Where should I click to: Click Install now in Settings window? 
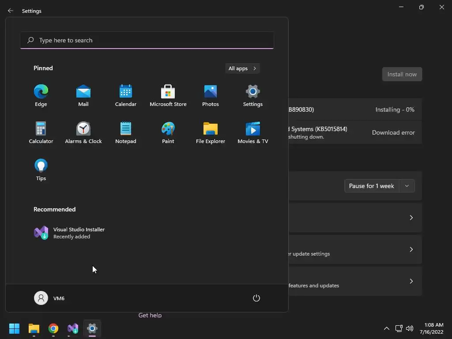click(x=402, y=74)
